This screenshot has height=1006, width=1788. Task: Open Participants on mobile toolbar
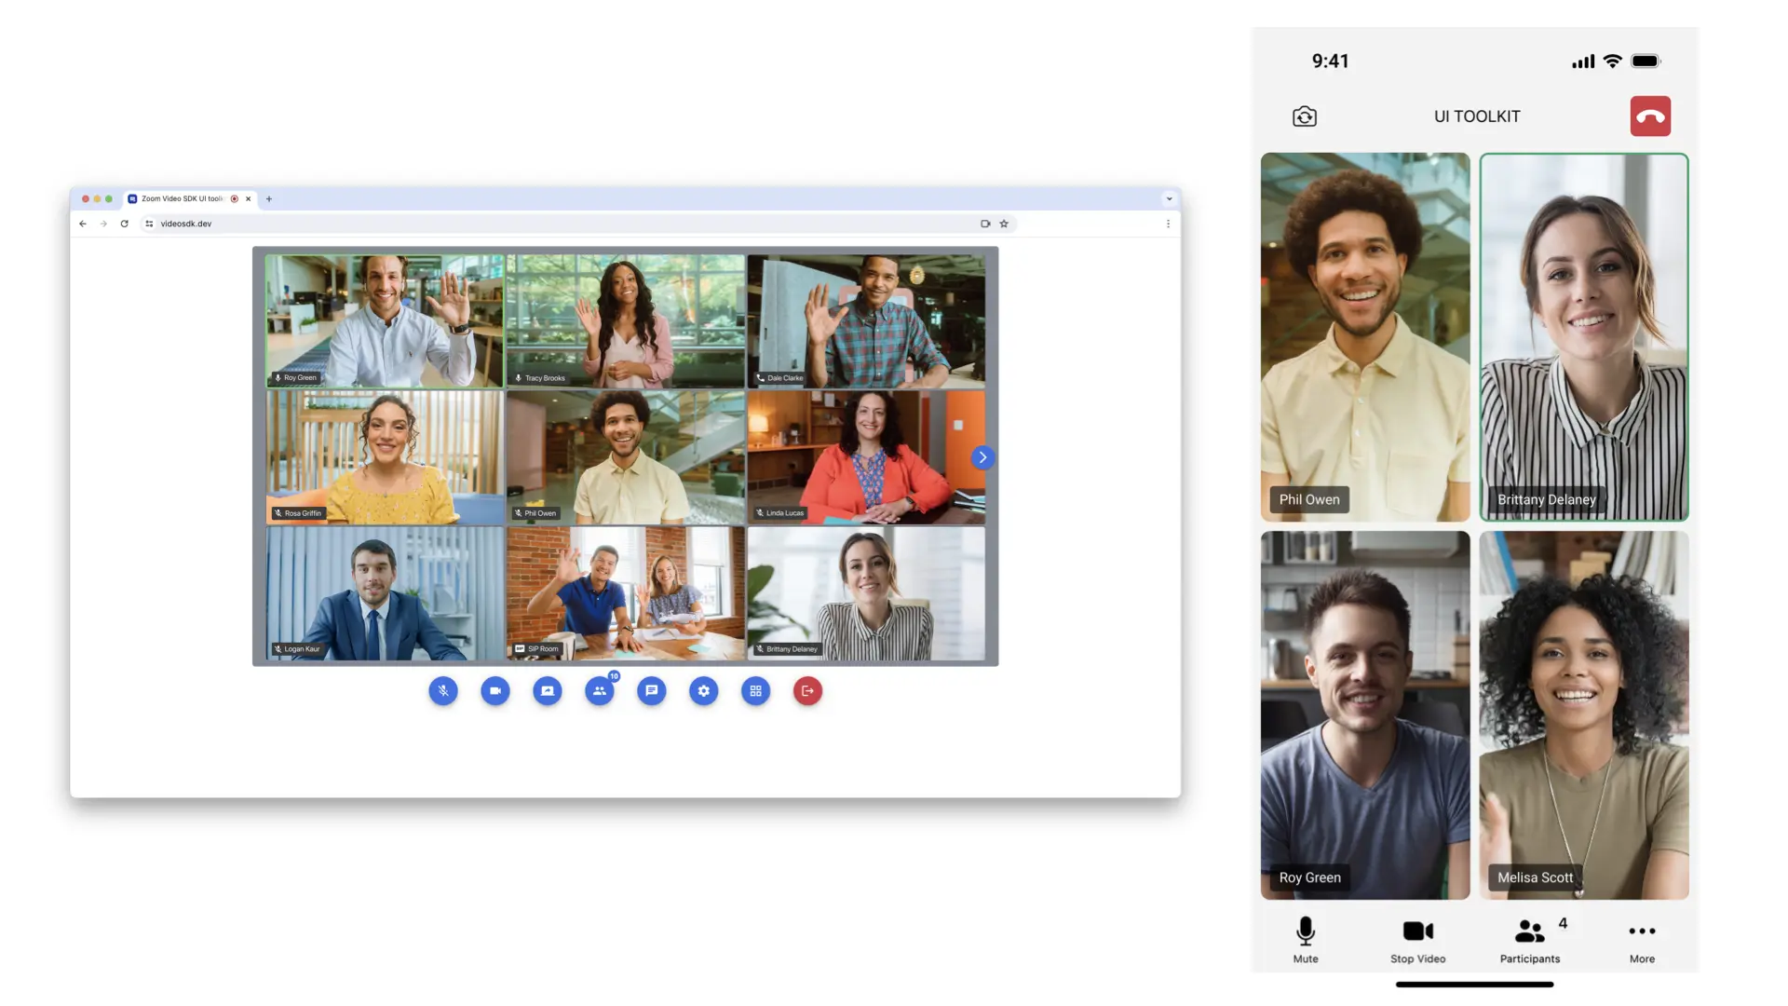tap(1530, 939)
